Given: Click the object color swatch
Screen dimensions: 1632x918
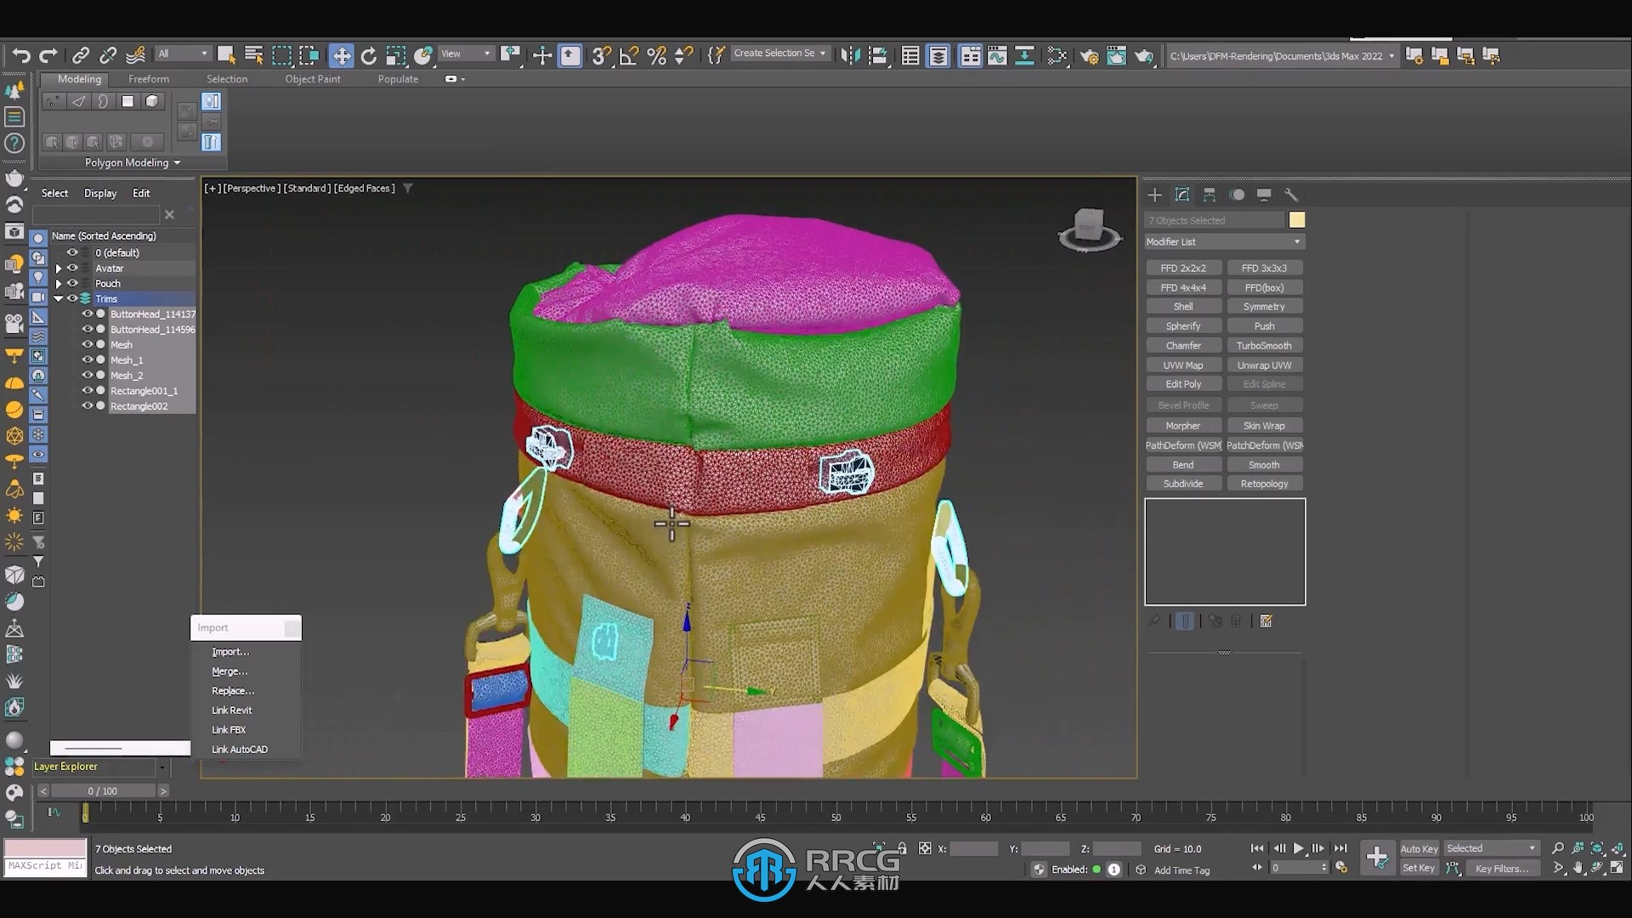Looking at the screenshot, I should (1297, 220).
